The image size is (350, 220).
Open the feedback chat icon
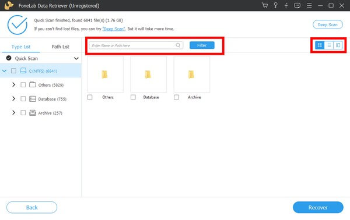[x=297, y=6]
